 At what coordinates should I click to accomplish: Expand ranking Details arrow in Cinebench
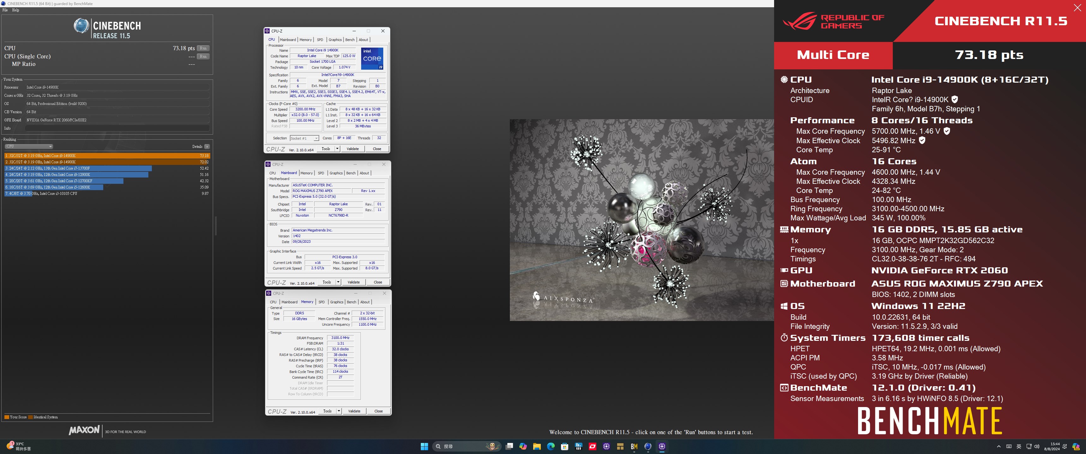pyautogui.click(x=207, y=147)
